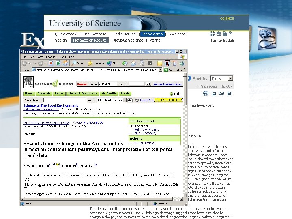Image resolution: width=292 pixels, height=219 pixels.
Task: Click the Refine link in University nav
Action: 155,40
